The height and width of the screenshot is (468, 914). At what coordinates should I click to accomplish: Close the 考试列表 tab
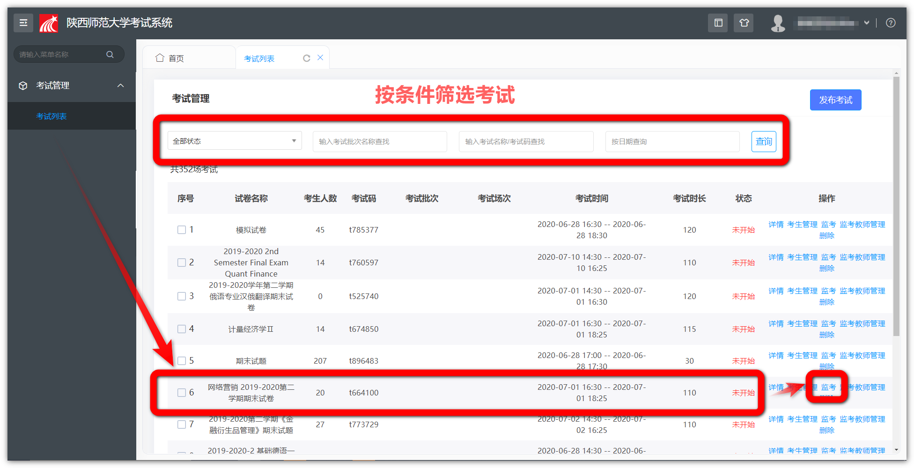pos(320,58)
